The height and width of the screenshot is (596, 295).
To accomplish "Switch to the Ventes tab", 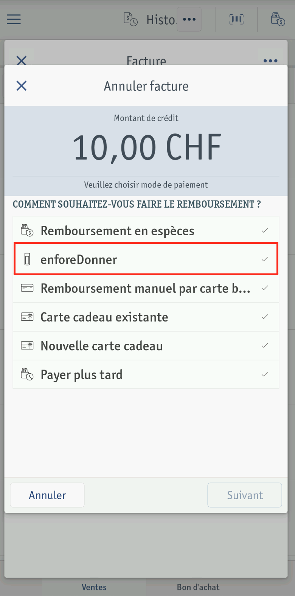I will coord(94,587).
